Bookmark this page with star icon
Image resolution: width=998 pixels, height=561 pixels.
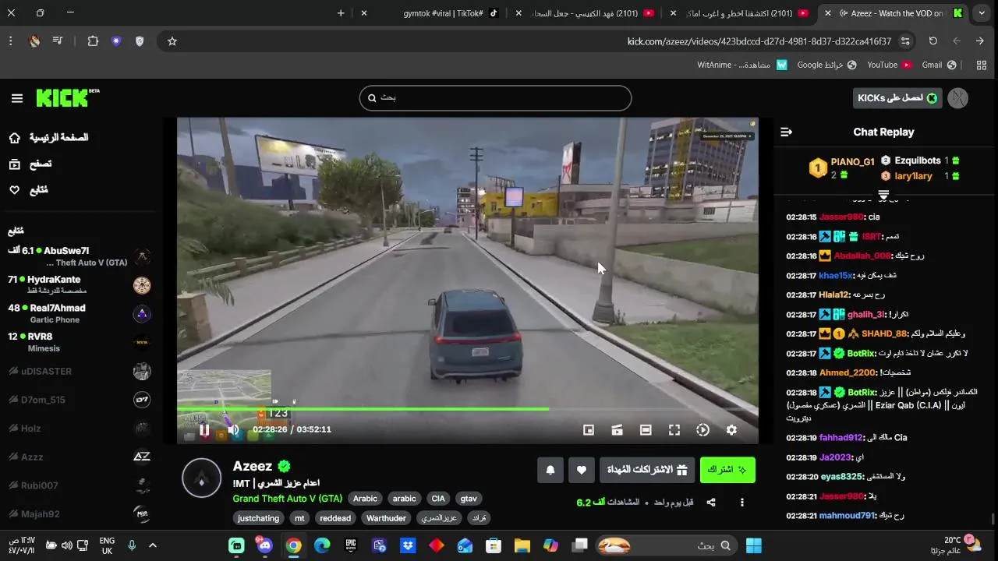(172, 41)
